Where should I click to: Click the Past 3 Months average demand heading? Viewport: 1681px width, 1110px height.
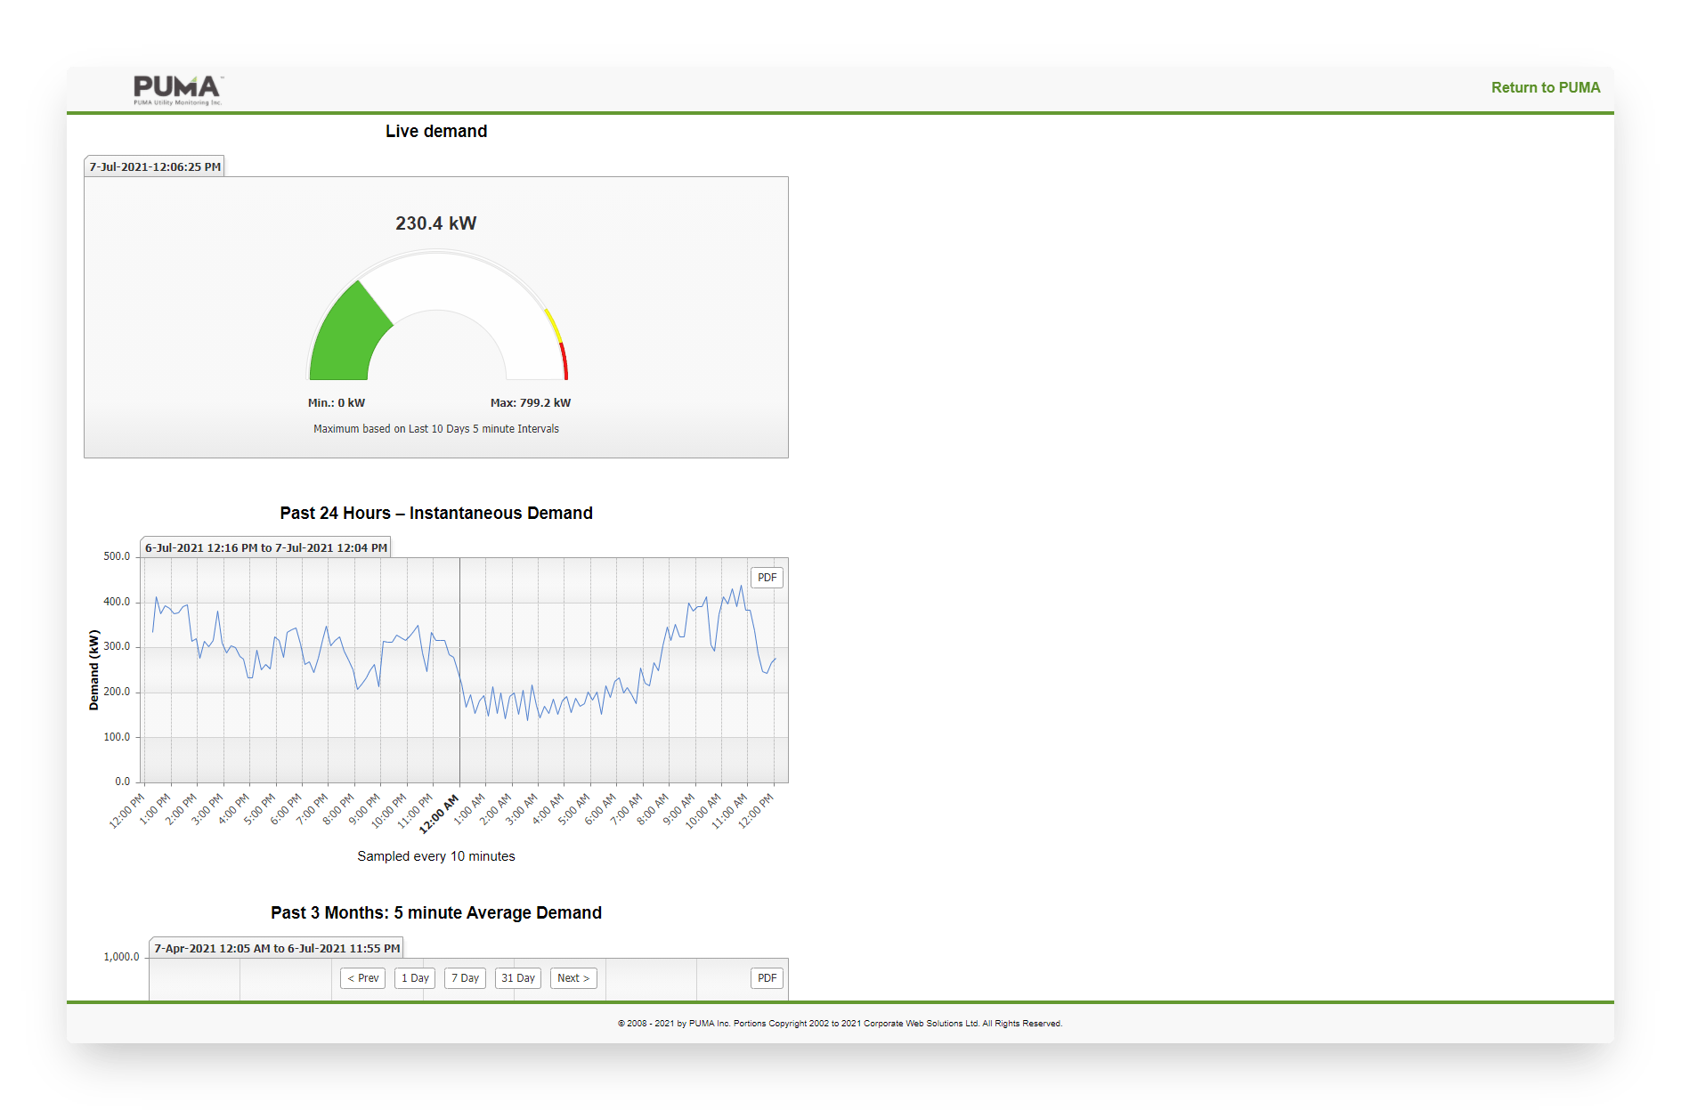436,912
